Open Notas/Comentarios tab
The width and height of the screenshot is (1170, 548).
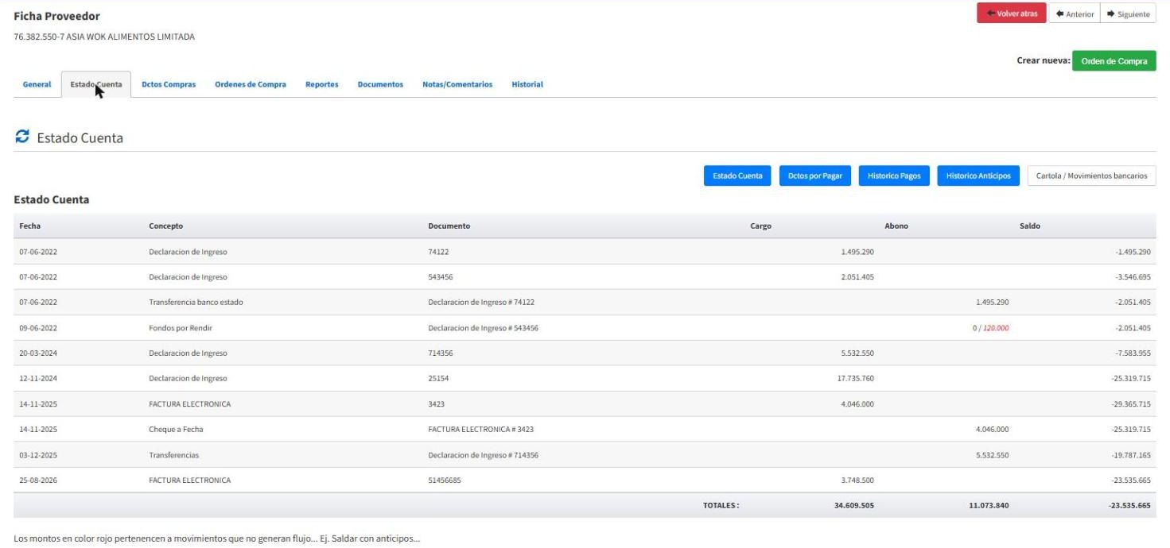click(x=457, y=84)
